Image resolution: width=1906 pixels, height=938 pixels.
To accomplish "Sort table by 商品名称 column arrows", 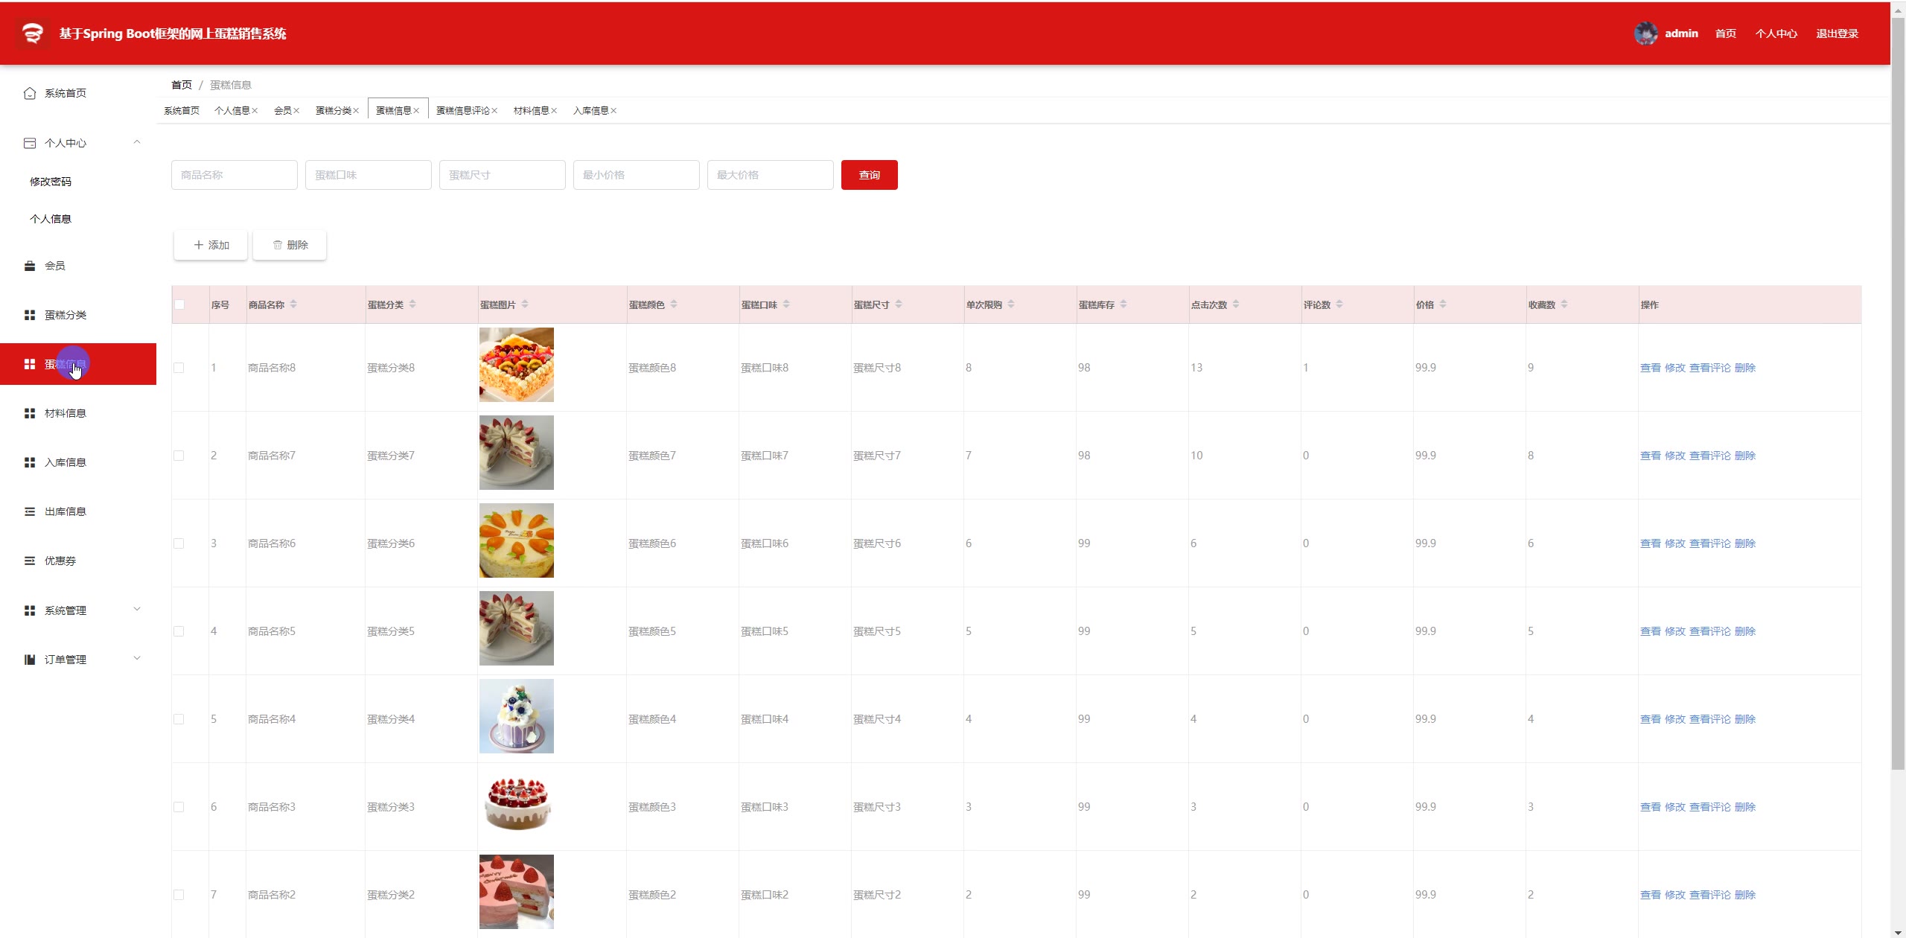I will point(293,304).
